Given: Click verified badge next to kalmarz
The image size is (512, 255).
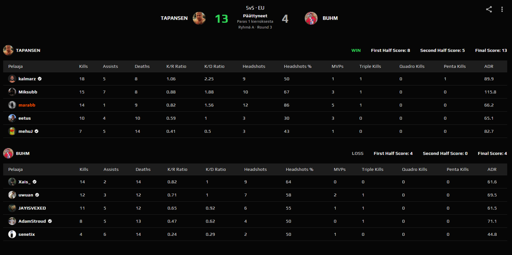Looking at the screenshot, I should point(39,79).
